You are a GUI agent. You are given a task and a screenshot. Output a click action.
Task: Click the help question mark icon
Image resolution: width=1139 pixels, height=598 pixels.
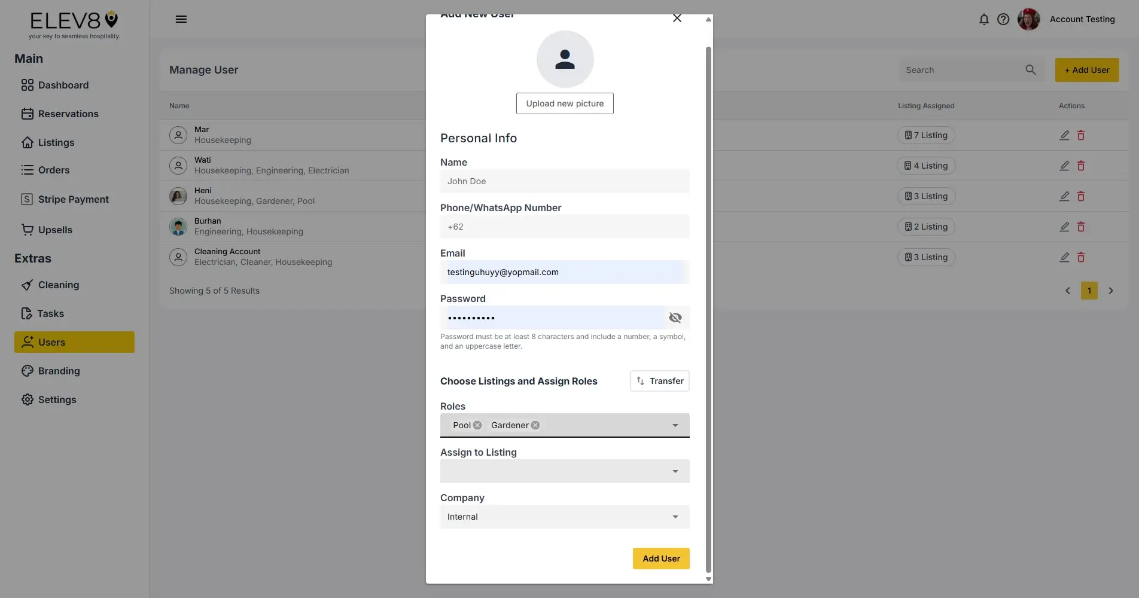(1003, 19)
